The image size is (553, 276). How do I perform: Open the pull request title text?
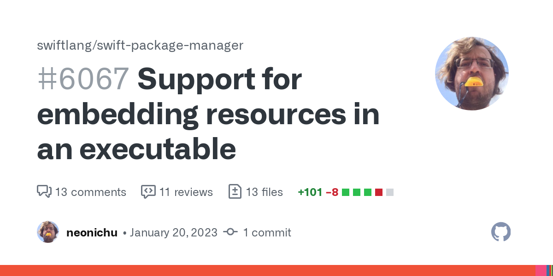click(x=208, y=114)
